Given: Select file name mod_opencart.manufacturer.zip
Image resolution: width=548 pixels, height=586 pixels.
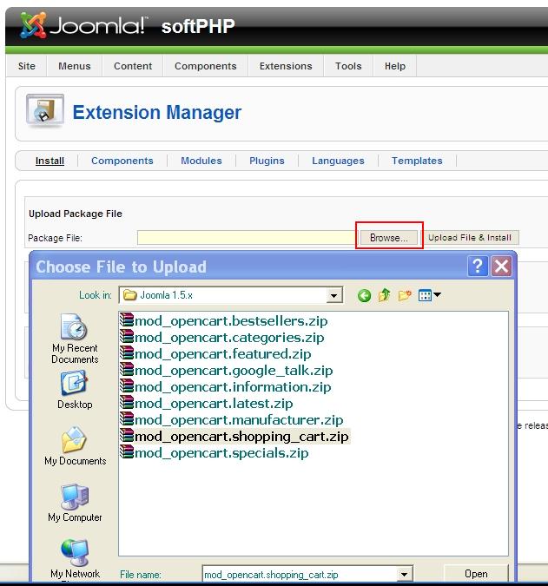Looking at the screenshot, I should (x=239, y=419).
